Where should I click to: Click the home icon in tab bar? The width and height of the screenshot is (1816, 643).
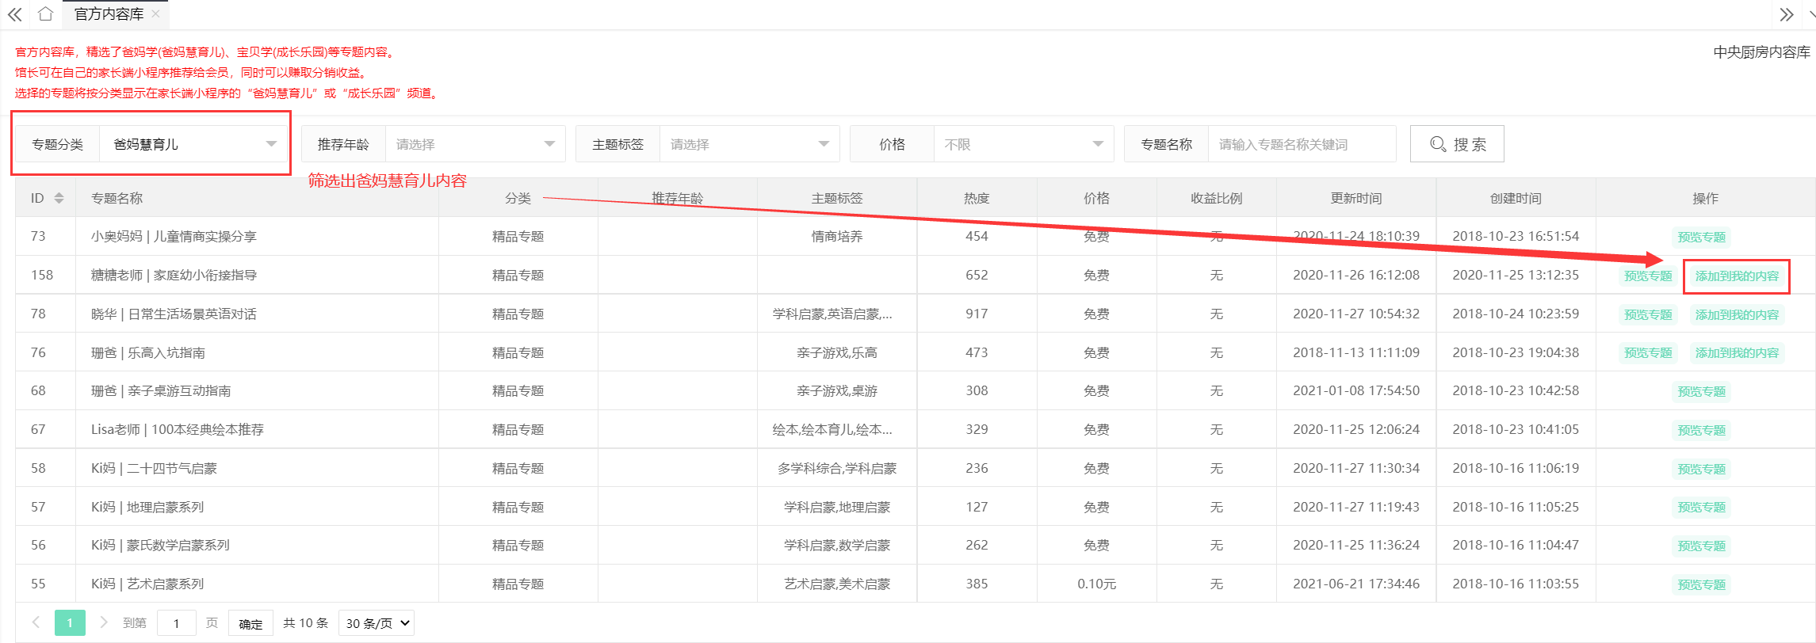pyautogui.click(x=46, y=14)
